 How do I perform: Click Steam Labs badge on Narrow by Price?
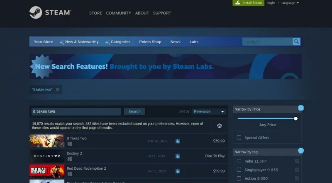(301, 108)
